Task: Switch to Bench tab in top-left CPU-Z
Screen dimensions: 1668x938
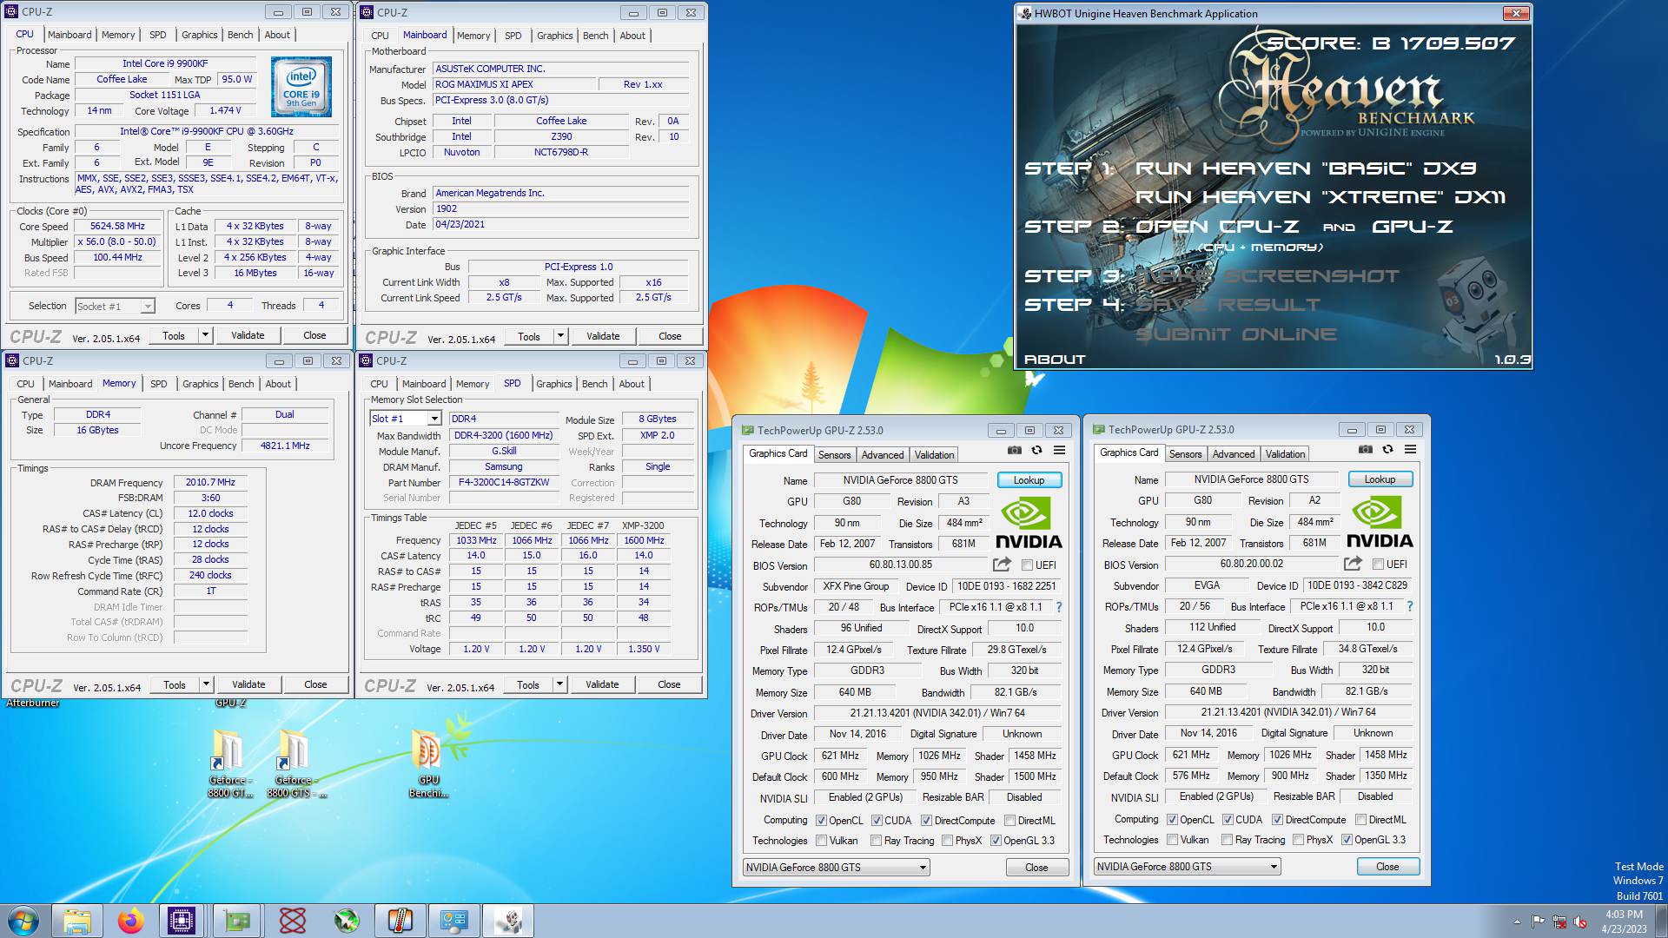Action: pyautogui.click(x=241, y=35)
